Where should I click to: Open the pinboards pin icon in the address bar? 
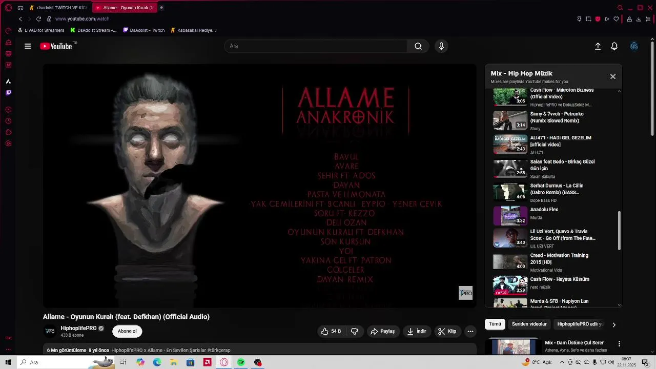coord(579,19)
